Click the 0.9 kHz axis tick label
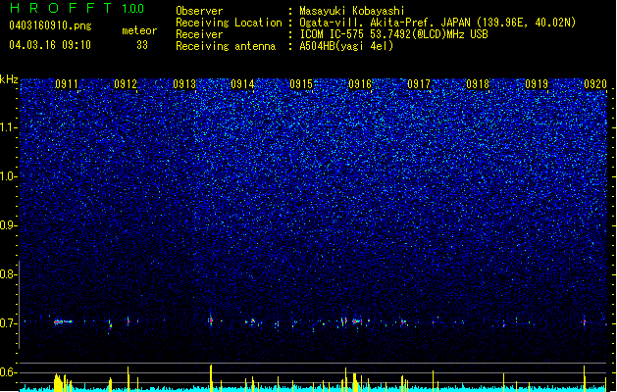This screenshot has height=392, width=617. point(9,225)
